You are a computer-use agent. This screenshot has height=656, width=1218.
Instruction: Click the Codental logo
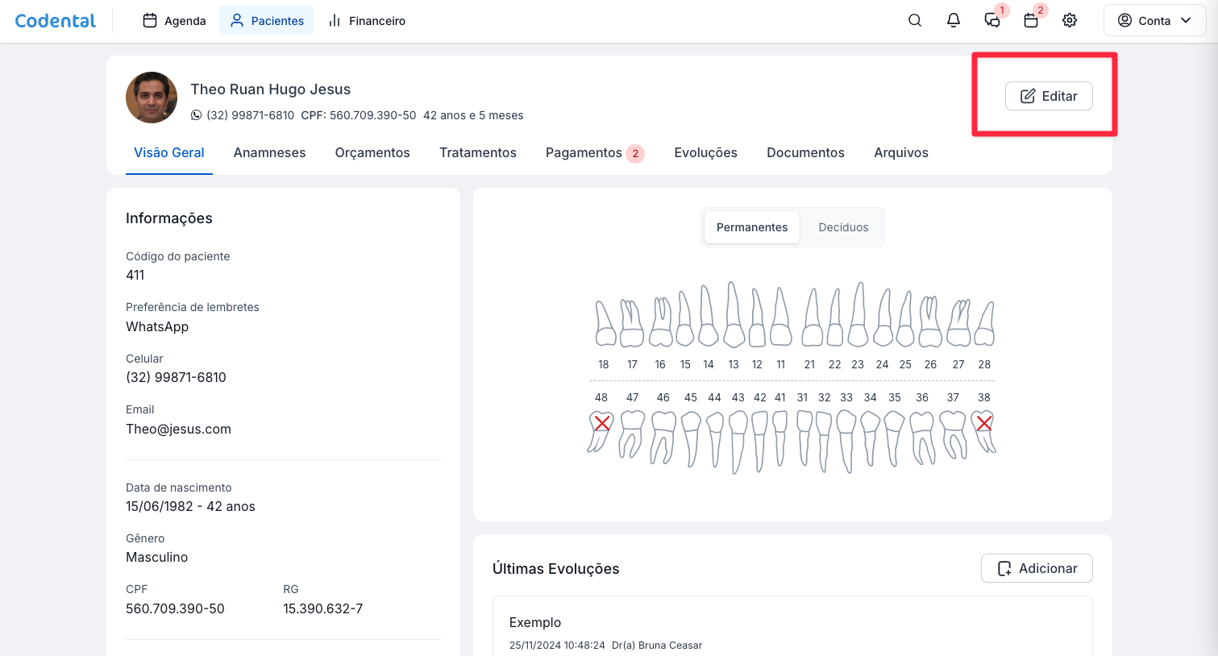tap(56, 21)
